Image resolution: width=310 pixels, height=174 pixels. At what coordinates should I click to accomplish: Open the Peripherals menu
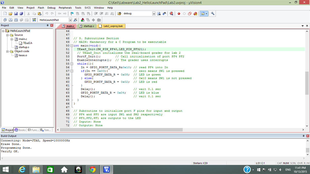coord(65,8)
